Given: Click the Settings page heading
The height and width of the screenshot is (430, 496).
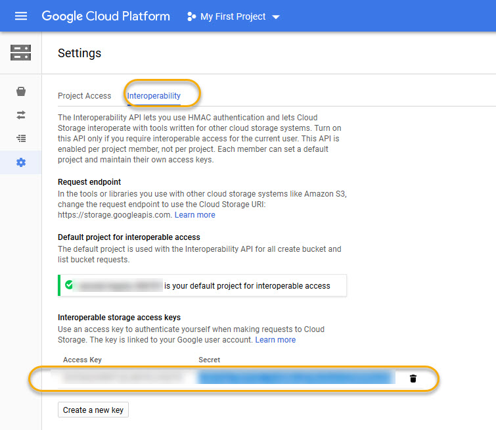Looking at the screenshot, I should point(79,53).
